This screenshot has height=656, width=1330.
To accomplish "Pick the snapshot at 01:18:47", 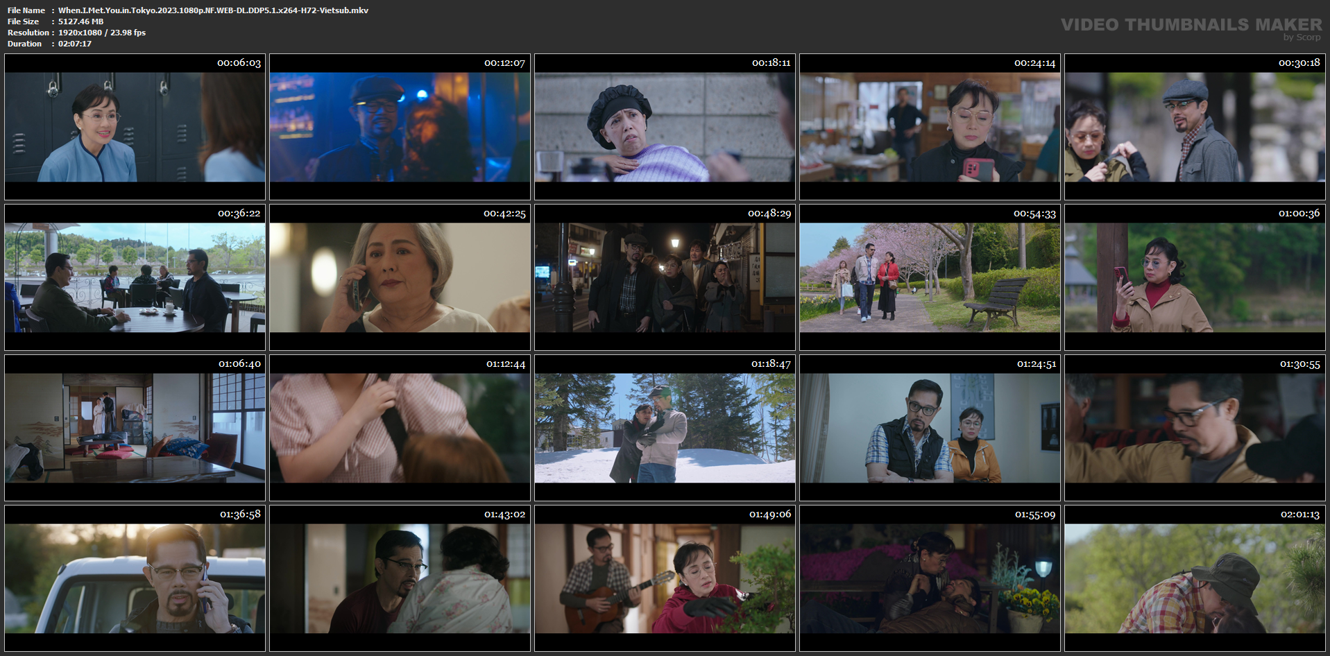I will [x=665, y=428].
